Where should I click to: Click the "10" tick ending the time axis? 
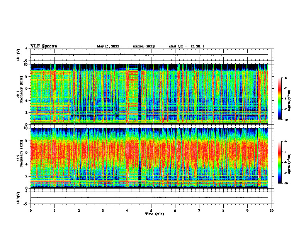pos(272,211)
